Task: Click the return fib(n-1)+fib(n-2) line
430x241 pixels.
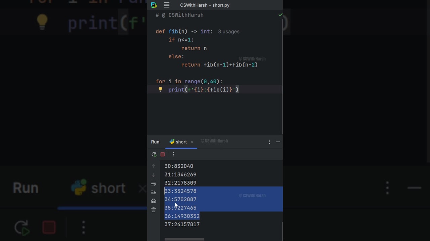Action: 219,65
